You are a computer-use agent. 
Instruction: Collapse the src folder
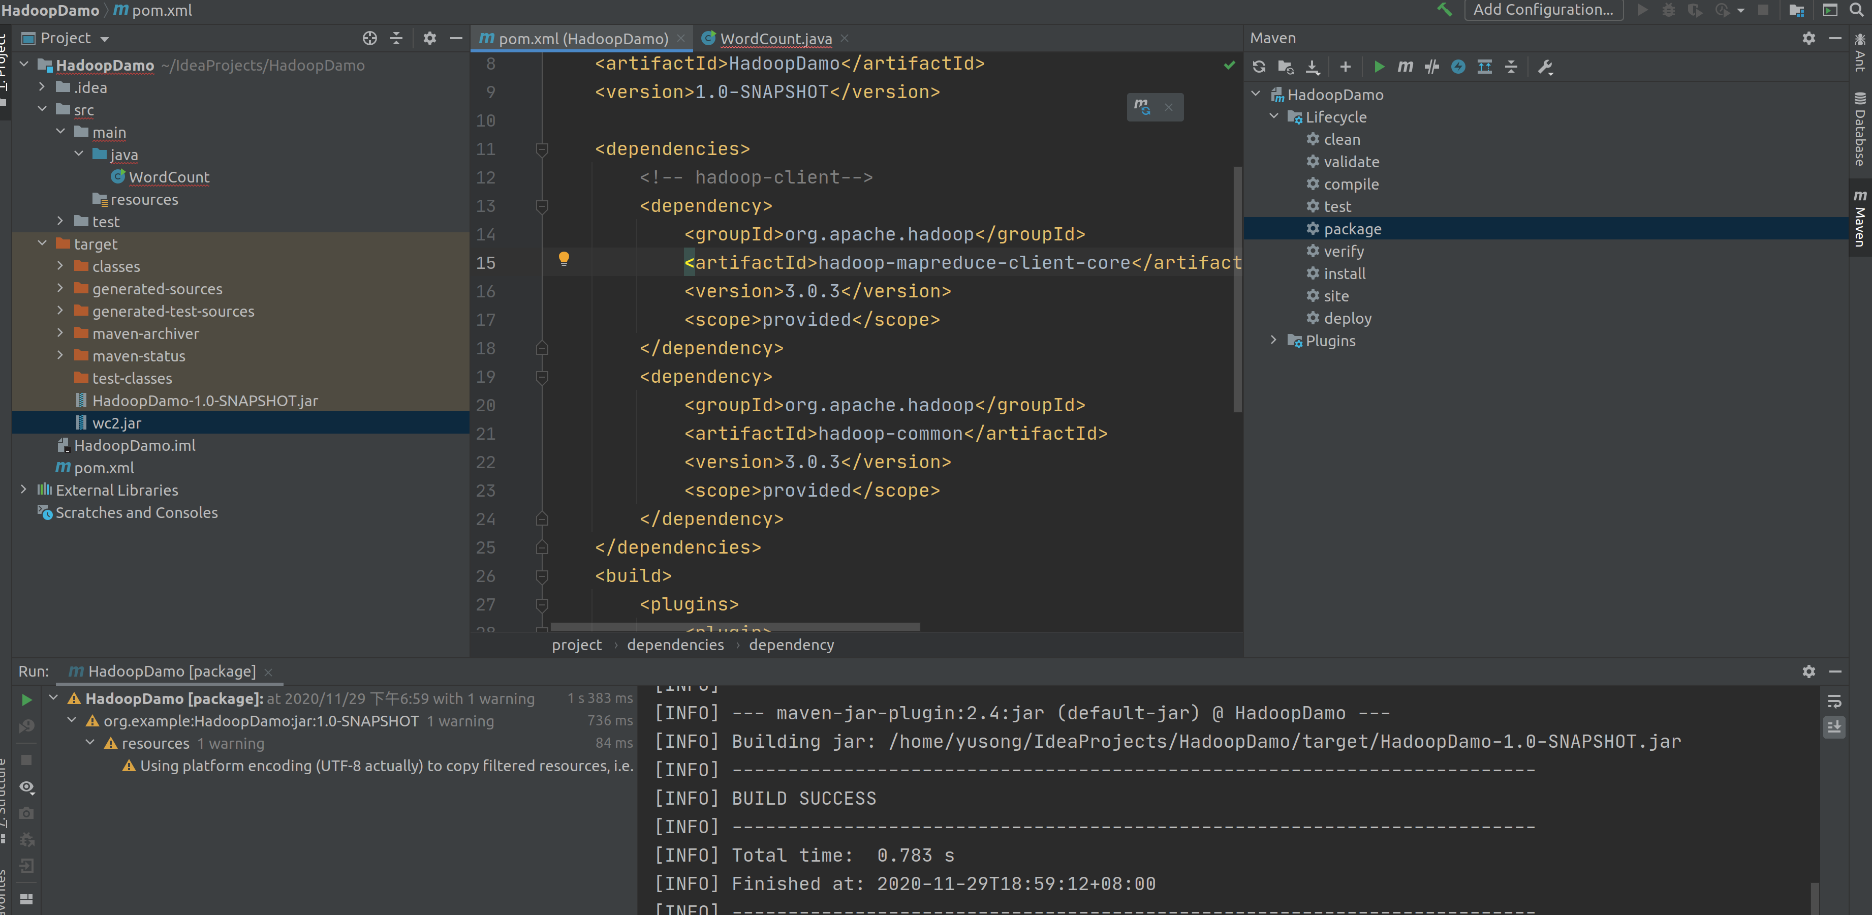pos(42,110)
